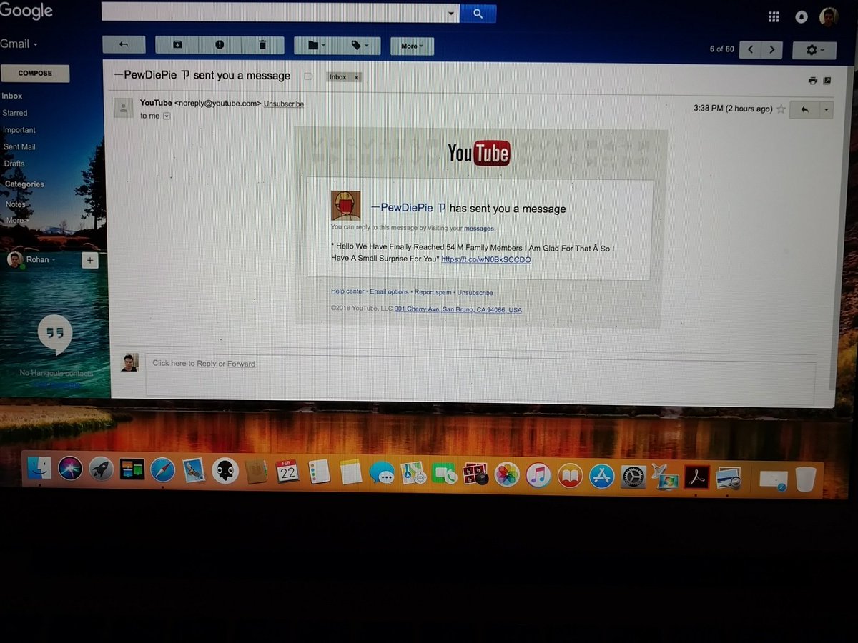858x643 pixels.
Task: Click the 901 Cherry Ave address link
Action: [458, 310]
